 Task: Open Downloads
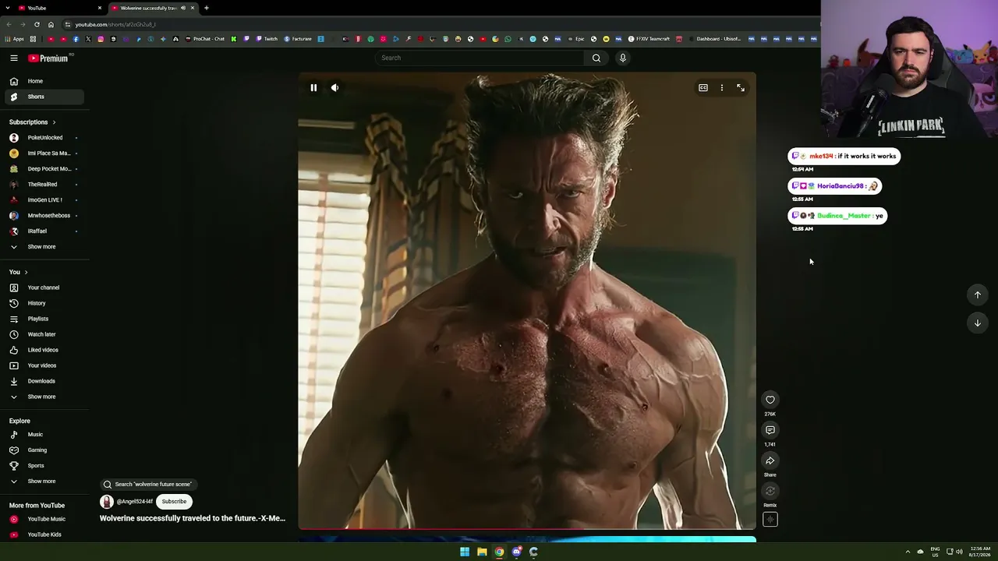pyautogui.click(x=44, y=381)
